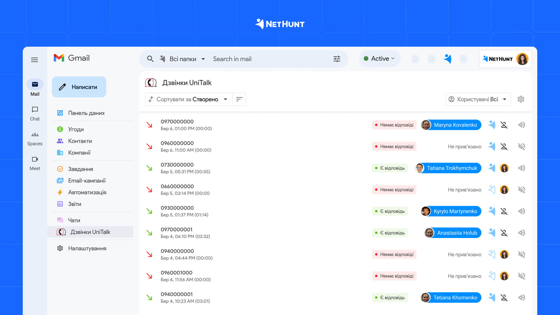Click unassigned user icon for 0940000001
Image resolution: width=560 pixels, height=315 pixels.
pos(504,297)
